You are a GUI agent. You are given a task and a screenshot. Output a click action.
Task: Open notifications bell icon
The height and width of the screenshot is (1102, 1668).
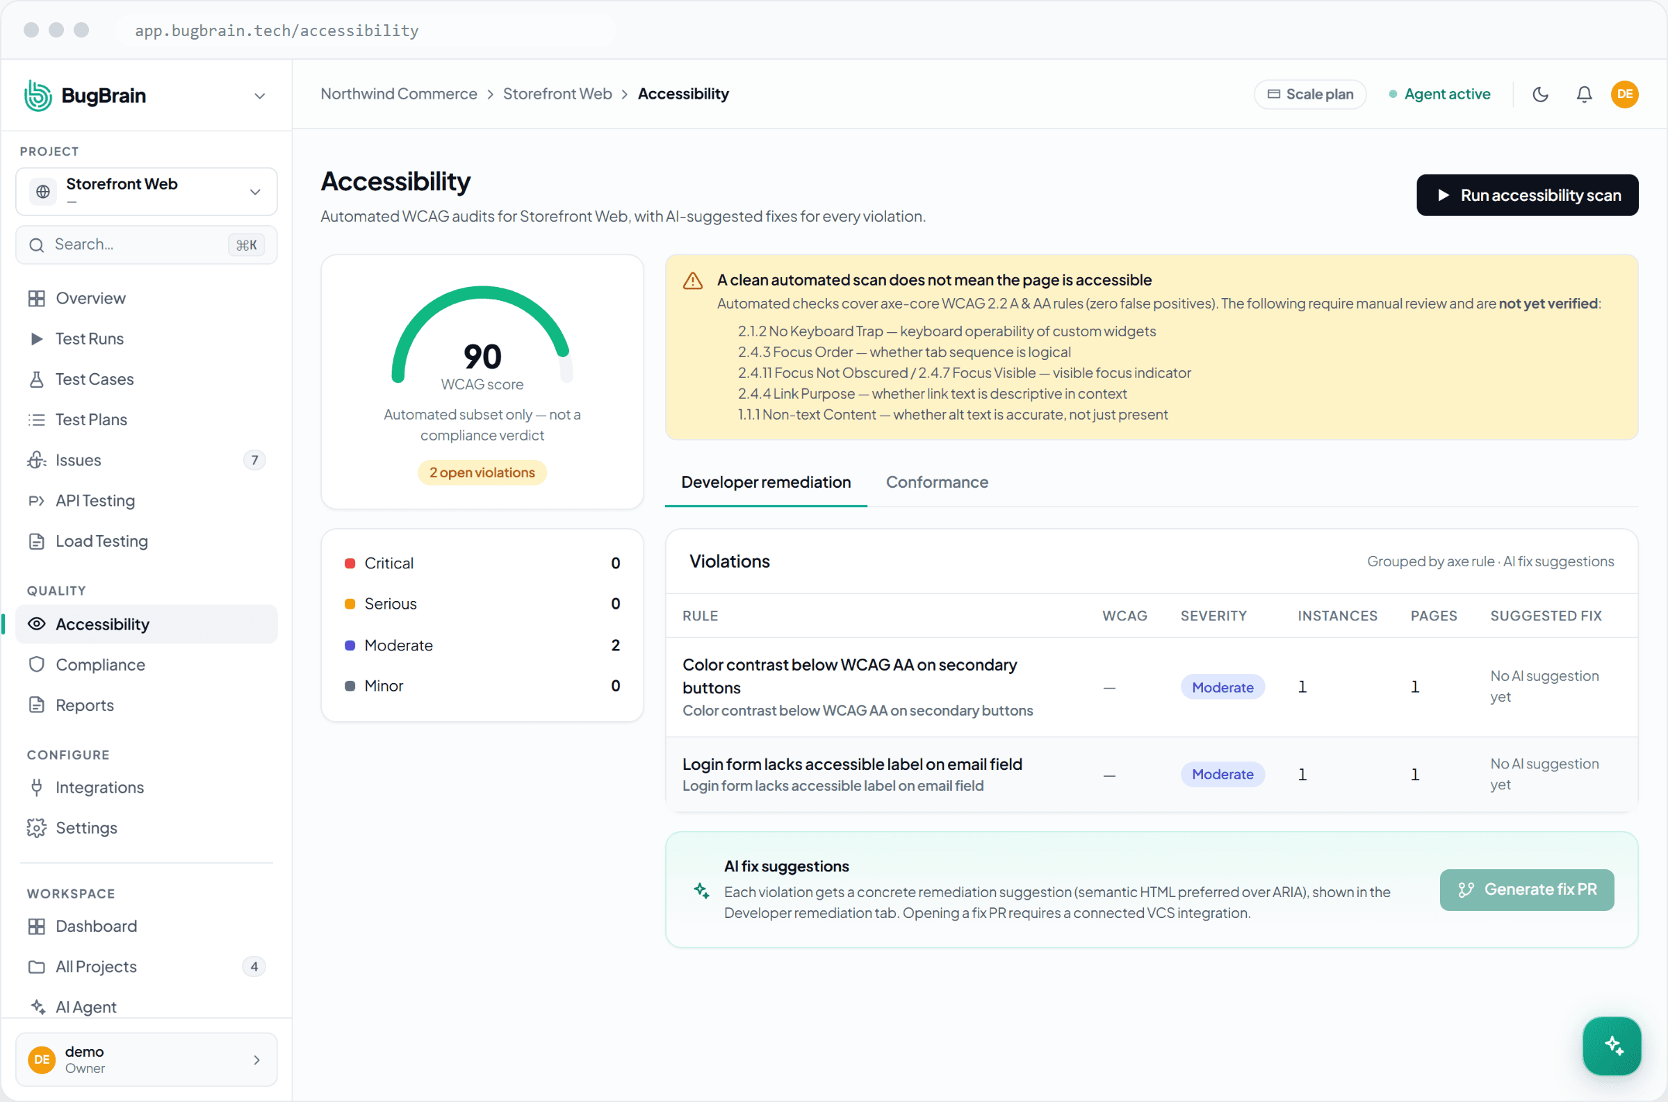point(1585,94)
